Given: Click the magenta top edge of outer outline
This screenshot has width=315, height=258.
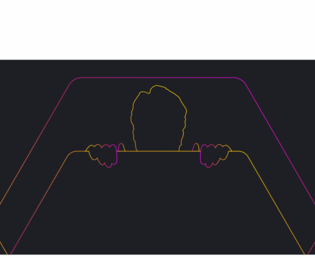Looking at the screenshot, I should [x=157, y=77].
